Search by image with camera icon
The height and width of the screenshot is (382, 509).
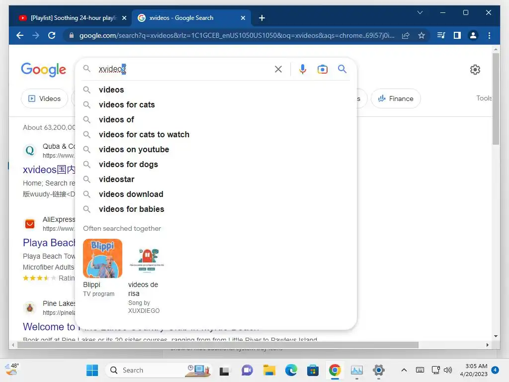click(x=322, y=69)
